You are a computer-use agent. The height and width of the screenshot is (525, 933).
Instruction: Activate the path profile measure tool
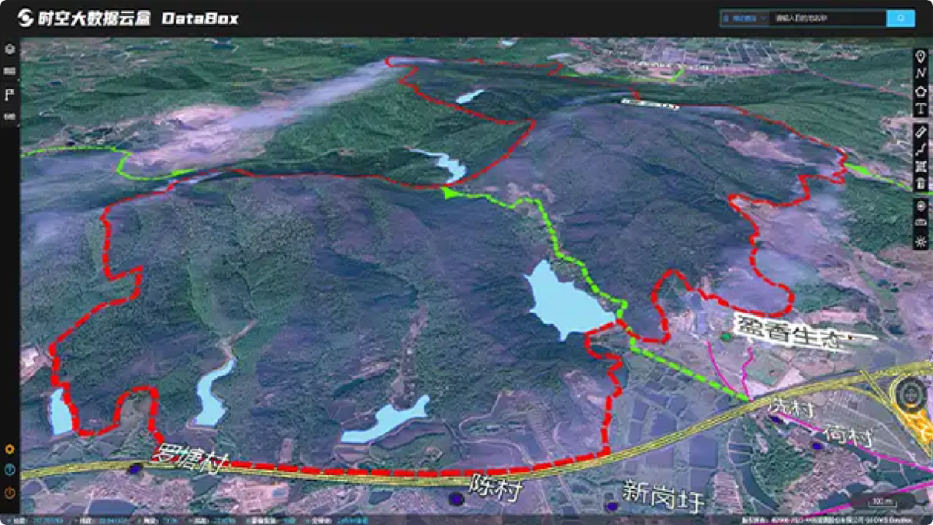point(921,149)
